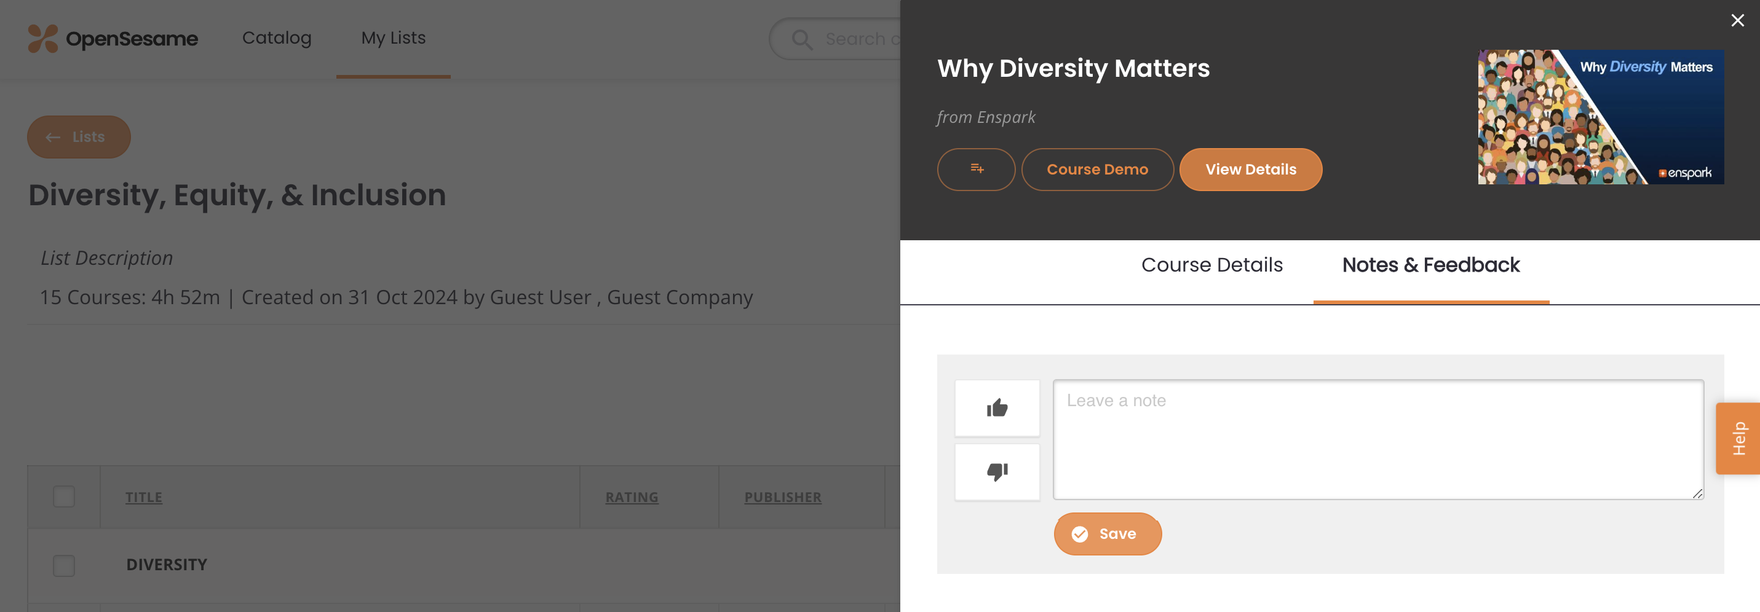
Task: Click the 'List Description' text
Action: click(106, 258)
